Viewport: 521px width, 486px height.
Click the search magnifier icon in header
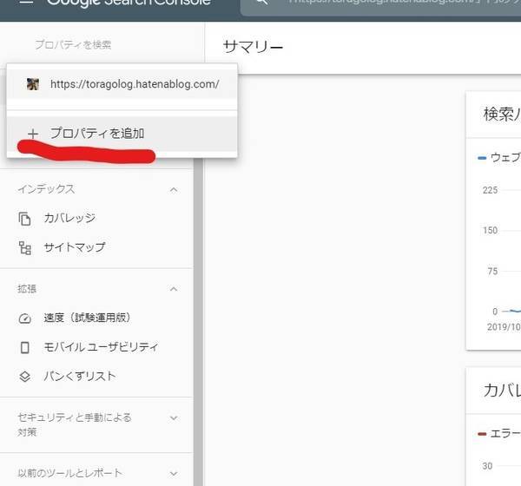tap(262, 2)
